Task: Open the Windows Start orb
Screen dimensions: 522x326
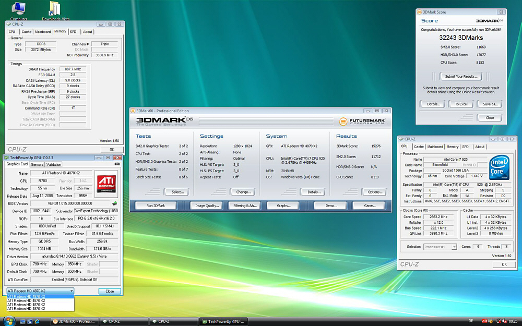Action: [x=9, y=321]
